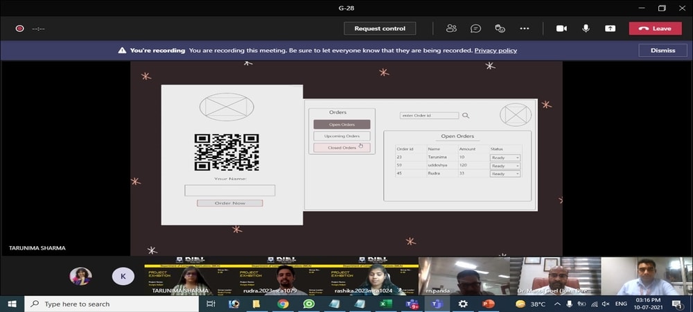
Task: Open the reactions icon in meeting toolbar
Action: coord(500,28)
